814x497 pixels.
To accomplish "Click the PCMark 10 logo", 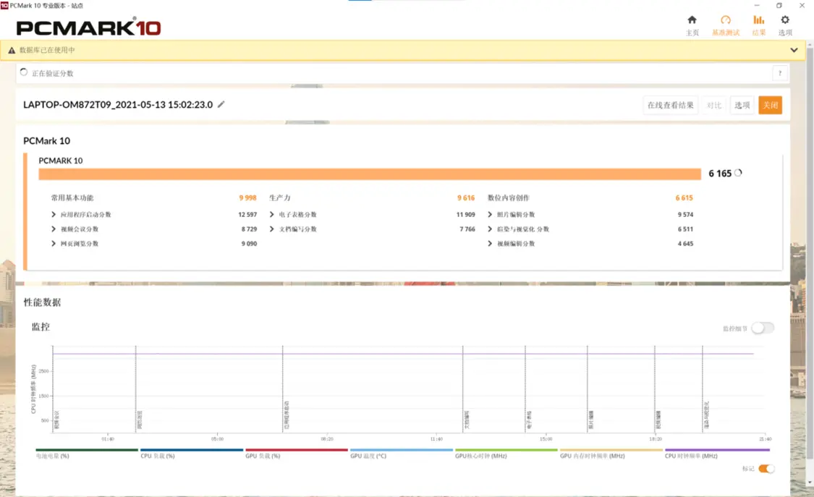I will (x=88, y=27).
